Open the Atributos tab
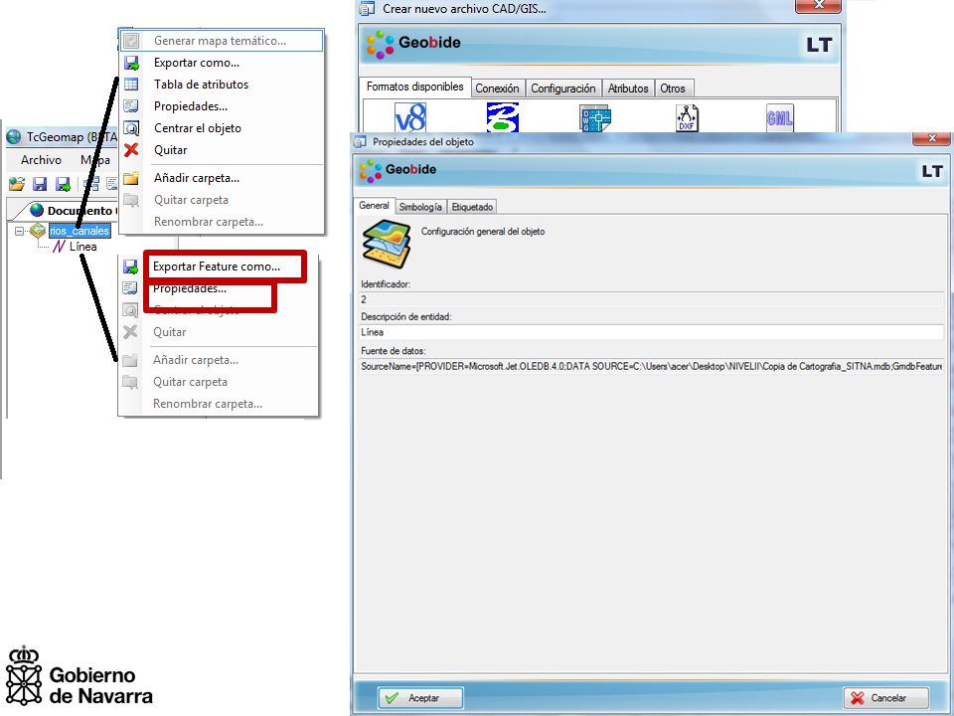Viewport: 954px width, 716px height. coord(628,89)
